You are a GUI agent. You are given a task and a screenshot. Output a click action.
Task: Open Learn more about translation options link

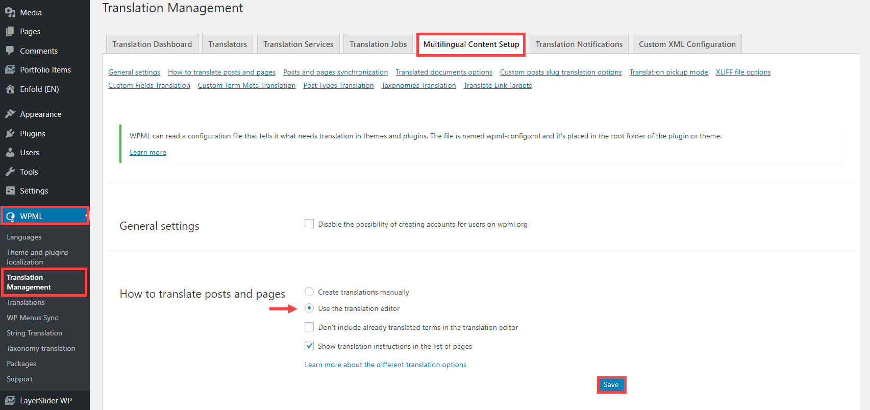tap(385, 365)
